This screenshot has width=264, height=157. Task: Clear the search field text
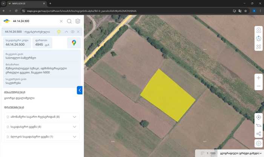[x=61, y=21]
